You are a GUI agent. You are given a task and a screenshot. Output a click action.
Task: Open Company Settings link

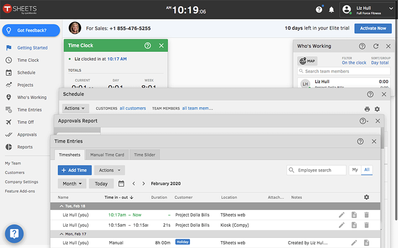tap(21, 182)
